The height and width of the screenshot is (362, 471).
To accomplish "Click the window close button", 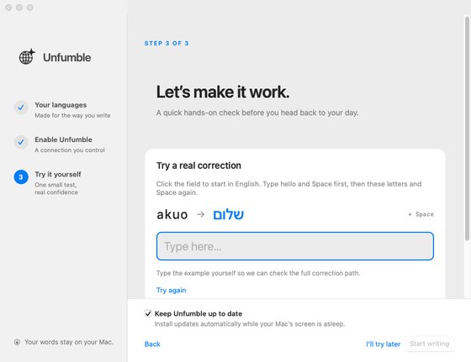I will pyautogui.click(x=8, y=8).
